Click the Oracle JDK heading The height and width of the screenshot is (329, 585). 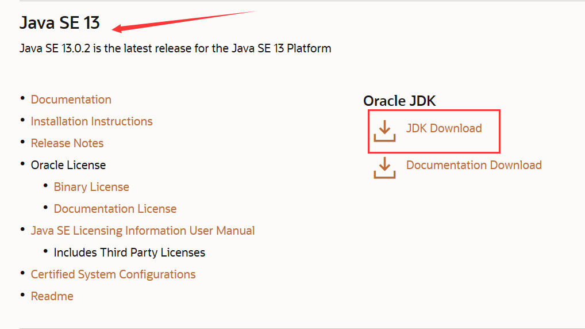399,101
